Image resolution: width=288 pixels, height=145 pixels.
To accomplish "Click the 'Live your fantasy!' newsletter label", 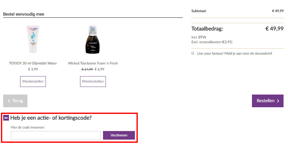I will tap(234, 53).
